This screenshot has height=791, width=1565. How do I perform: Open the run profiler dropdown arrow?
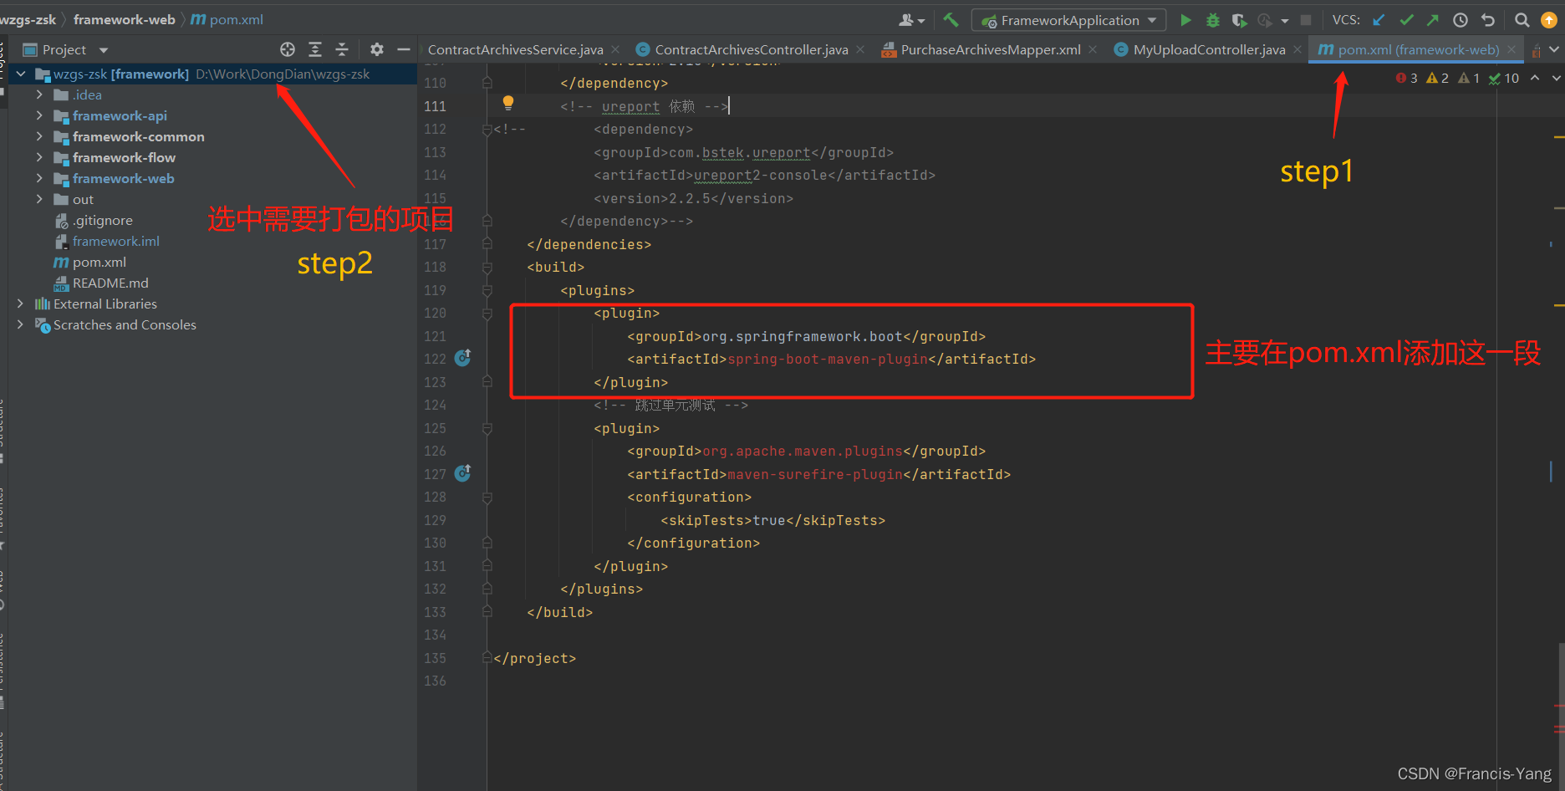click(1284, 21)
